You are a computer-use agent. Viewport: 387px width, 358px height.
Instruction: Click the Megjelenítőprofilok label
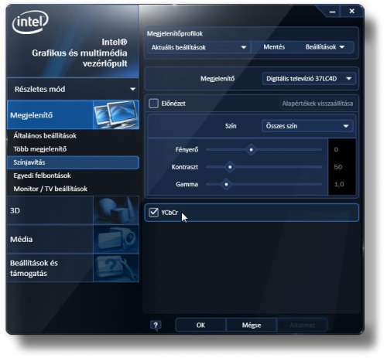175,34
